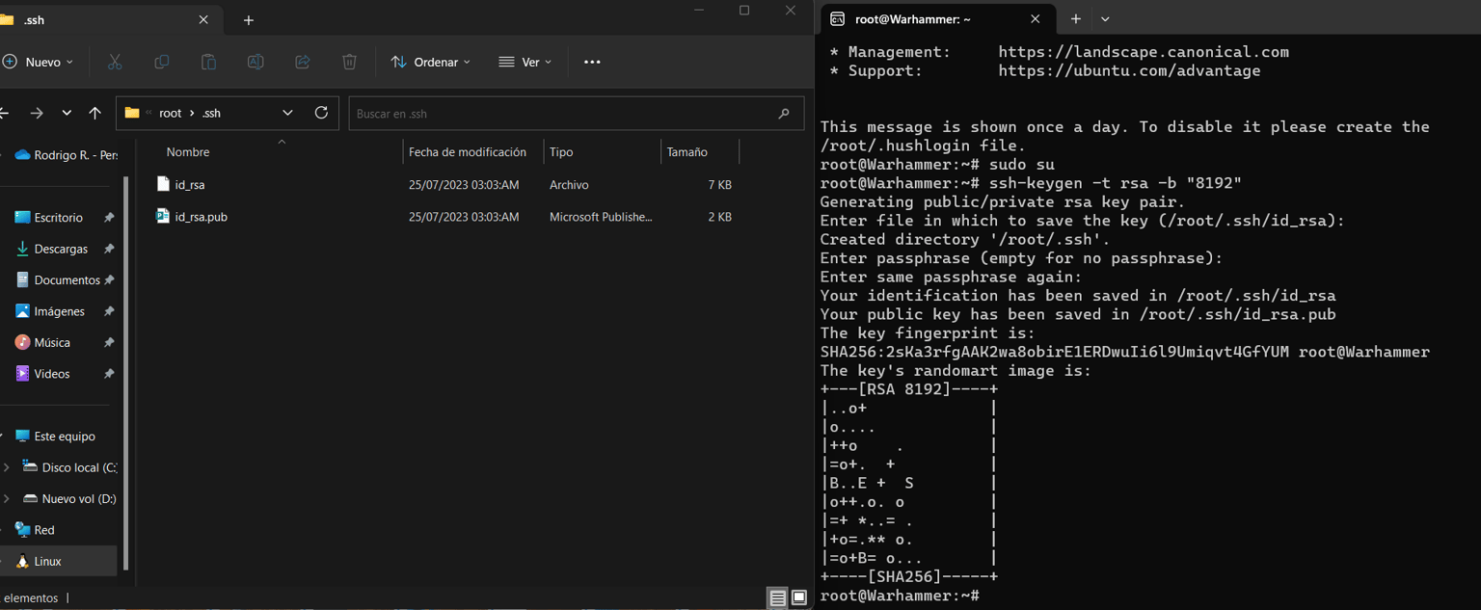This screenshot has width=1481, height=610.
Task: Open the Ordenar sort dropdown
Action: coord(431,62)
